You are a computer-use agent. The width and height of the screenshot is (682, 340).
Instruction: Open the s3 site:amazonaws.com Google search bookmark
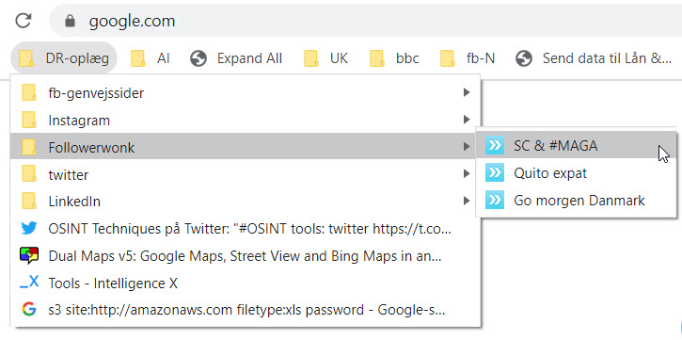(246, 311)
